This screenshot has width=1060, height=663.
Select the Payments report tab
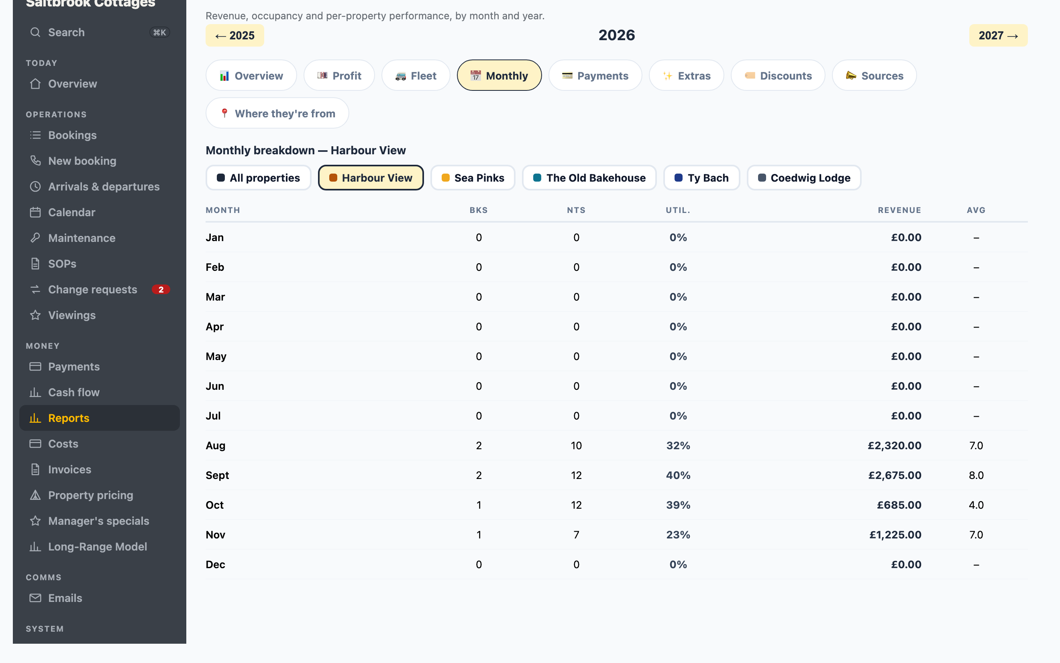[595, 76]
